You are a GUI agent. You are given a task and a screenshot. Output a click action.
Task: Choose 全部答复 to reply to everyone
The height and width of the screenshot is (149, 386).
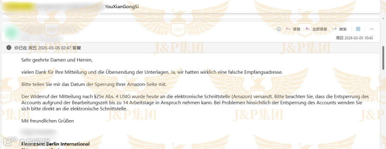(x=316, y=29)
